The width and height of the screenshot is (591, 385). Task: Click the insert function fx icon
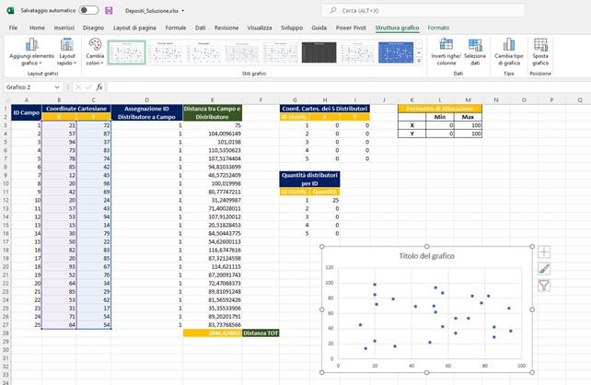point(99,87)
